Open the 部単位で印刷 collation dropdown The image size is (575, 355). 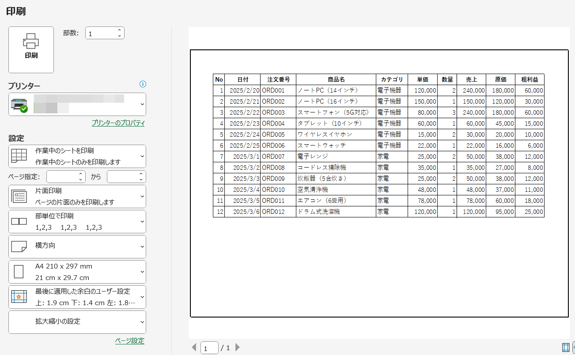142,221
